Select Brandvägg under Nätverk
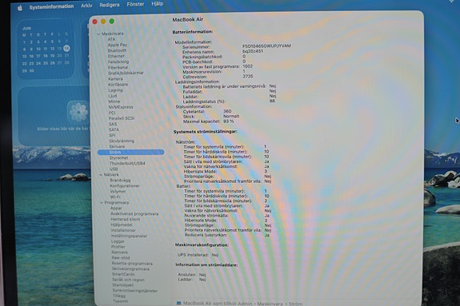 click(x=120, y=181)
